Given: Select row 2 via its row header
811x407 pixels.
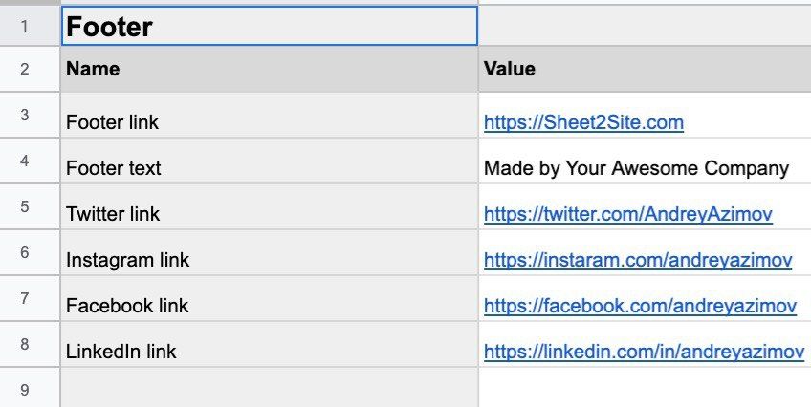Looking at the screenshot, I should point(25,69).
